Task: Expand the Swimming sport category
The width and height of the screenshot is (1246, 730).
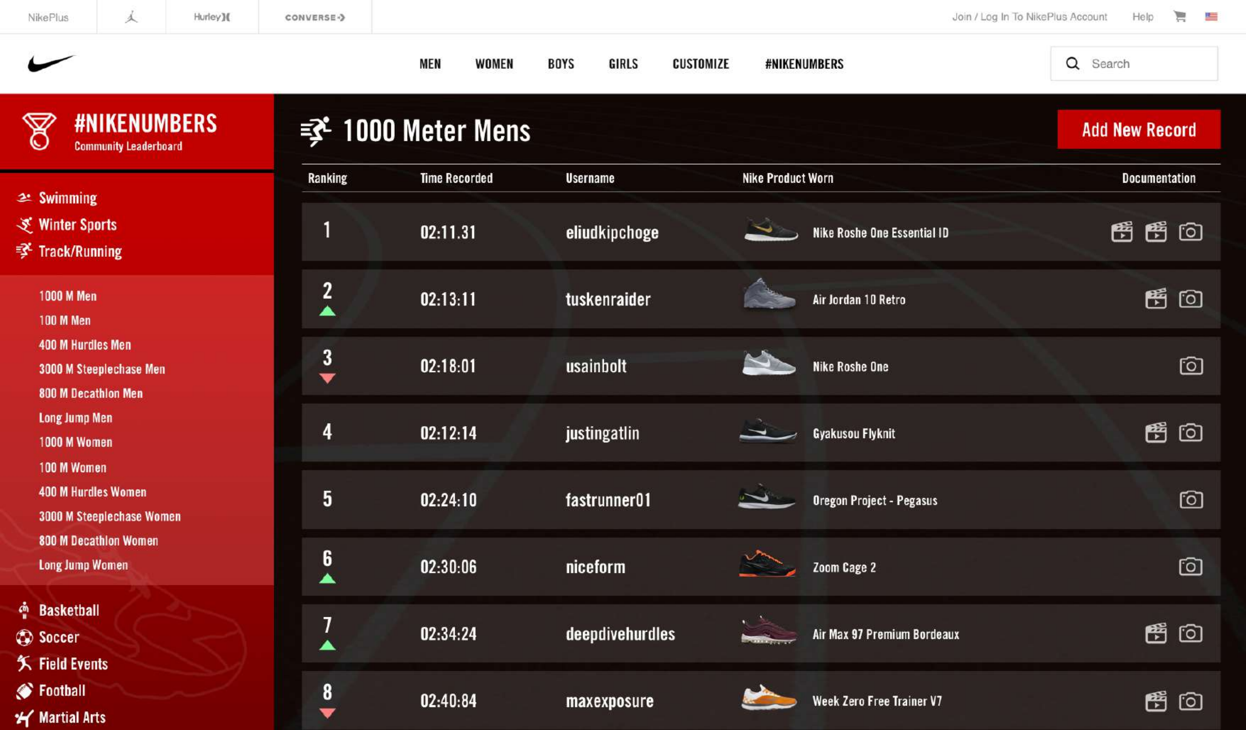Action: coord(68,198)
